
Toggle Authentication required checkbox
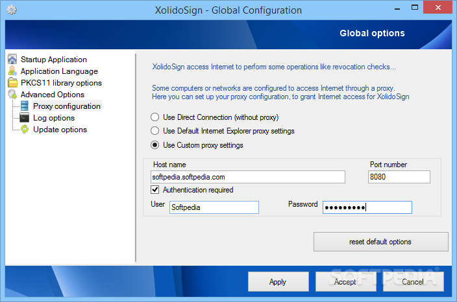point(154,190)
